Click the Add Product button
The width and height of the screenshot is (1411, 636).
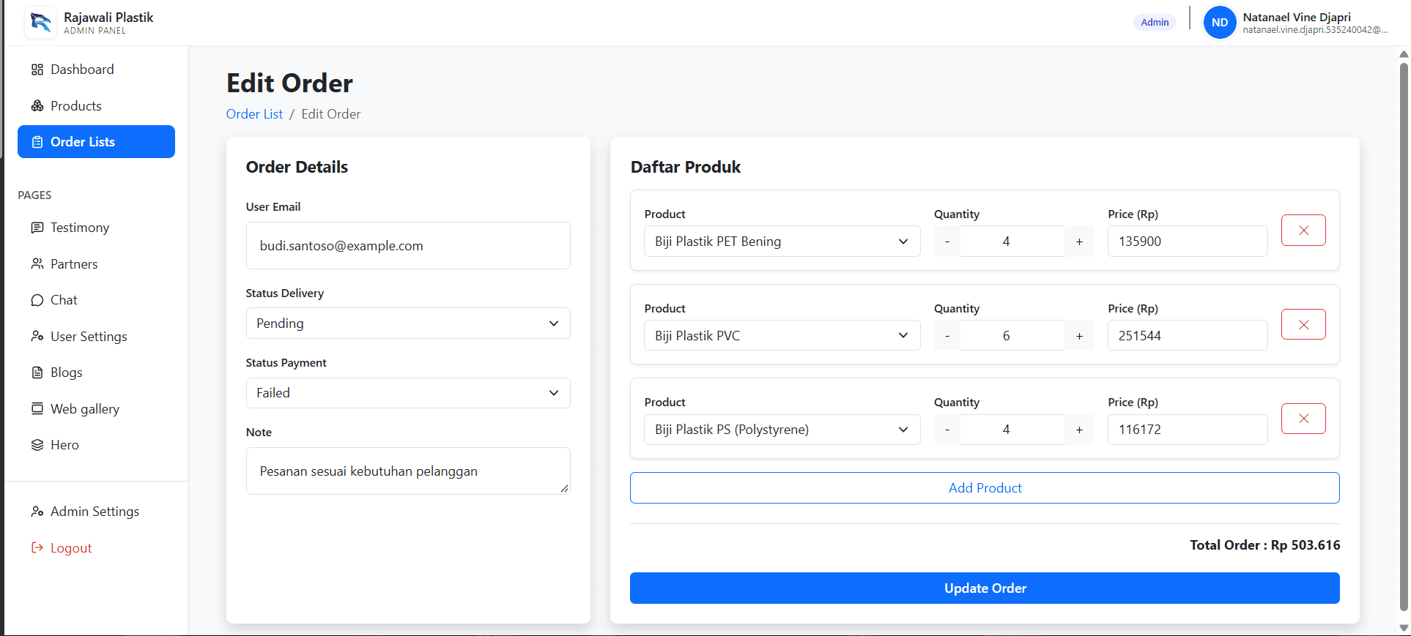pos(985,488)
